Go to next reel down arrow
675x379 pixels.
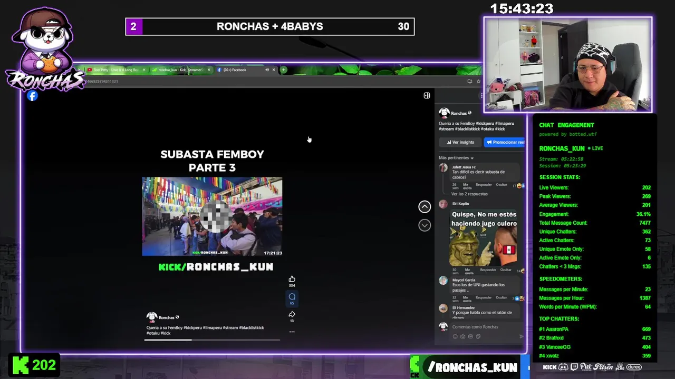click(425, 225)
